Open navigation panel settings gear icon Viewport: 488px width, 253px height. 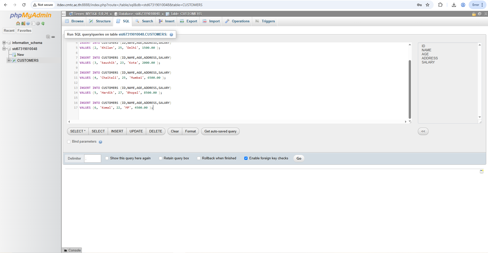click(38, 24)
